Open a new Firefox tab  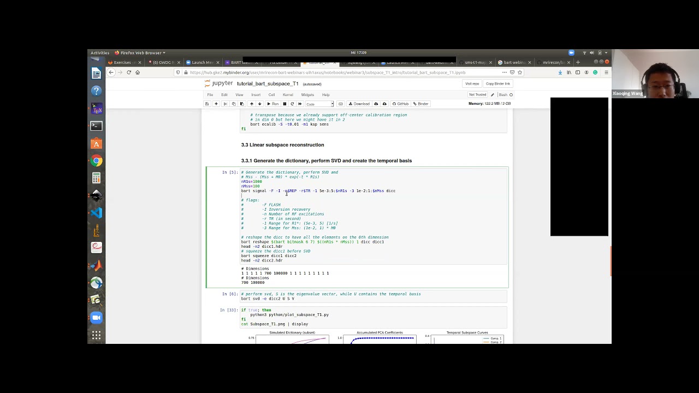click(578, 62)
